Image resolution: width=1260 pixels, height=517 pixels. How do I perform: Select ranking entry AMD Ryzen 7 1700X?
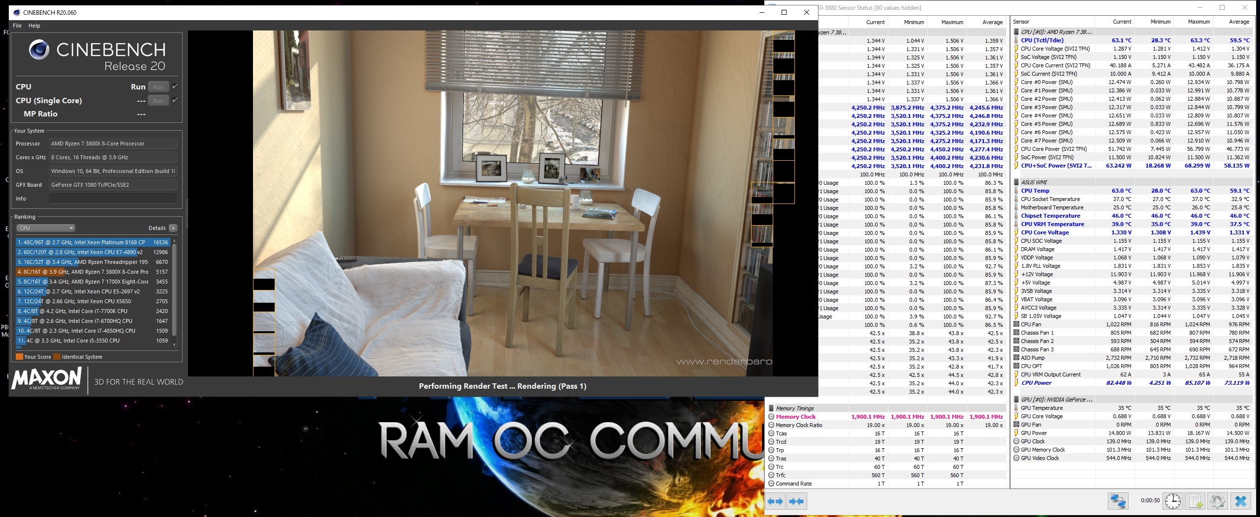pyautogui.click(x=93, y=282)
